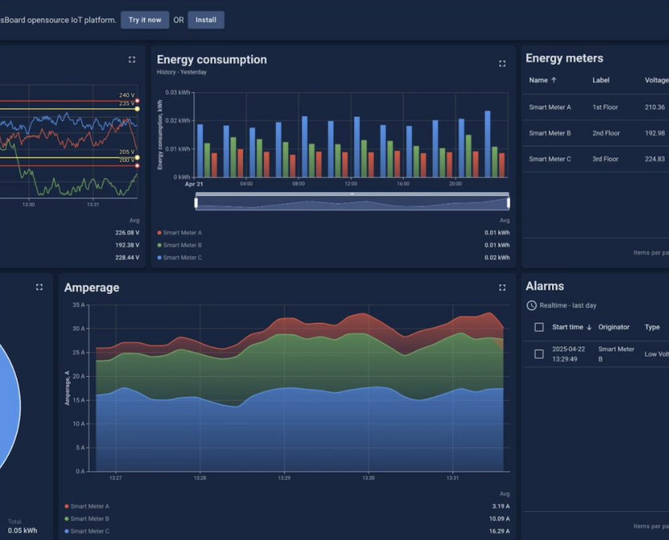Toggle Smart Meter C series in Energy consumption legend
The image size is (669, 540).
pos(182,257)
